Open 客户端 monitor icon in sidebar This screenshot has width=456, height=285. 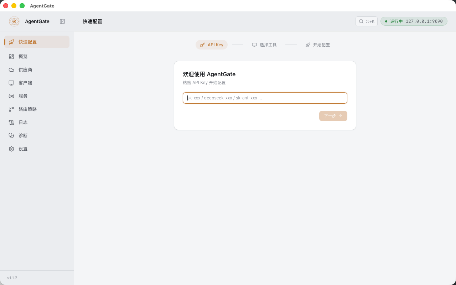pos(11,83)
